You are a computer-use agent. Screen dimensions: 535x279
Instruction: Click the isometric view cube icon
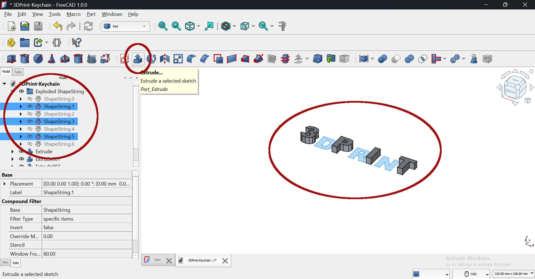coord(190,26)
